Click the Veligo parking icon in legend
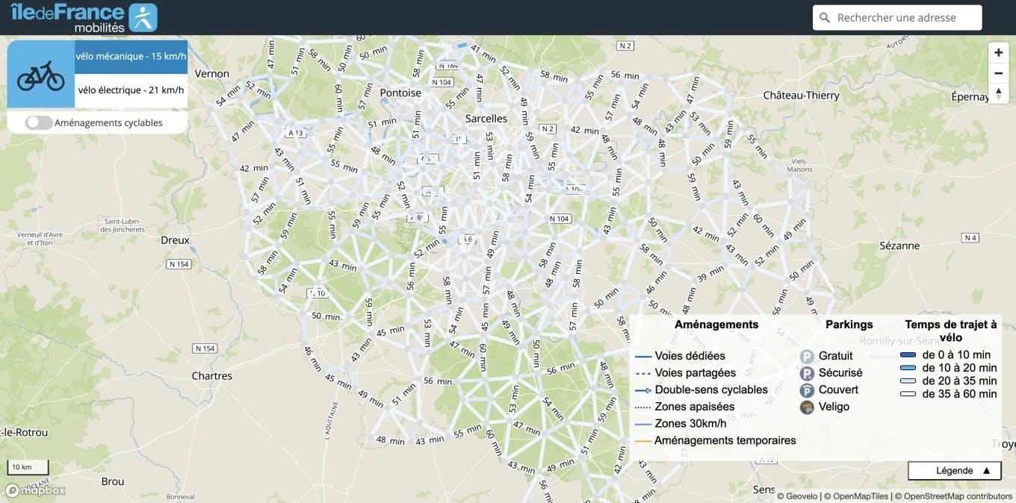1016x503 pixels. (807, 407)
